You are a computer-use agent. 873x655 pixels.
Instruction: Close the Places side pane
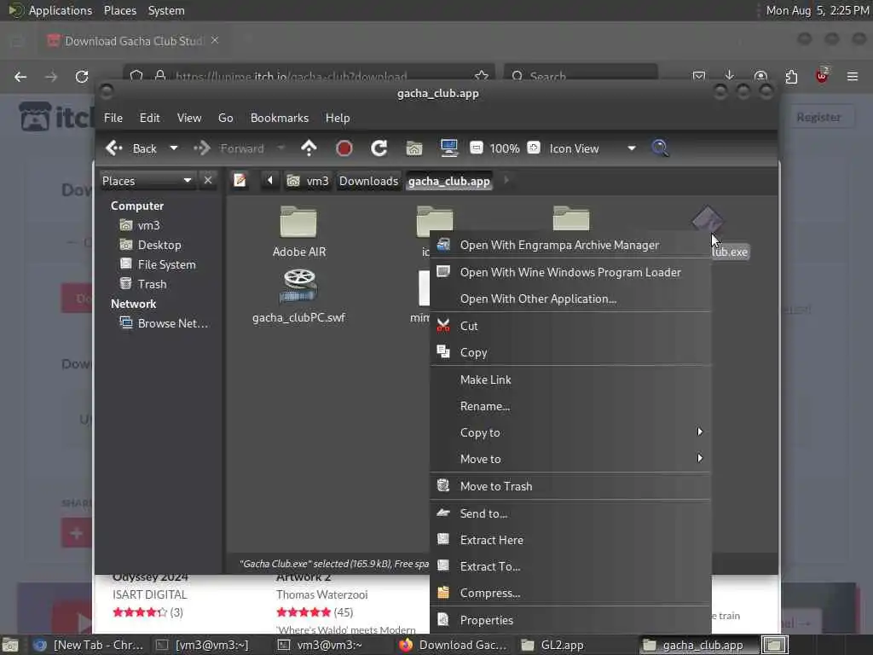(x=208, y=181)
